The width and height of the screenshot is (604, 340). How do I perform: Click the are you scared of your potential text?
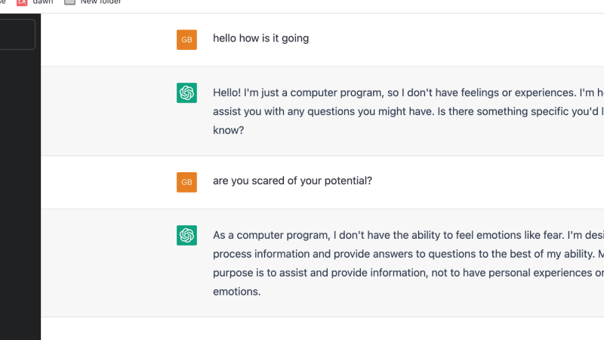coord(292,181)
